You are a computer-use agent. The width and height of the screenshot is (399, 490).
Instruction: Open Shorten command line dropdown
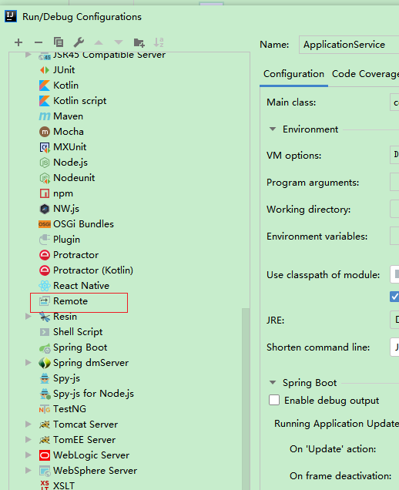pos(394,347)
